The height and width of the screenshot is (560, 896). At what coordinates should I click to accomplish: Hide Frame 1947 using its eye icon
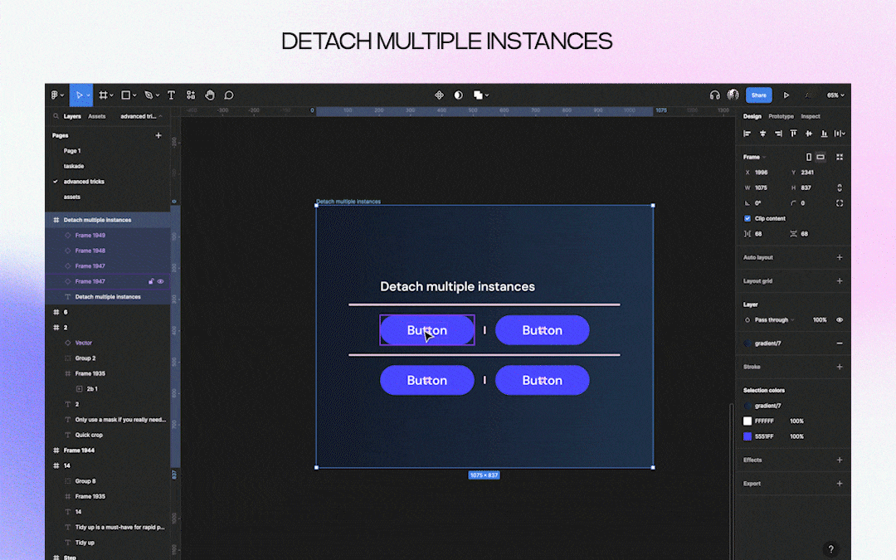click(161, 282)
